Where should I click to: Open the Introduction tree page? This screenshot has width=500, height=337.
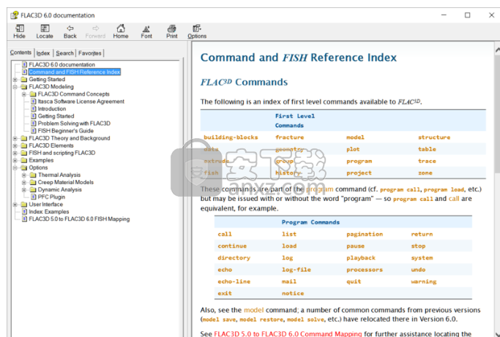[x=52, y=109]
